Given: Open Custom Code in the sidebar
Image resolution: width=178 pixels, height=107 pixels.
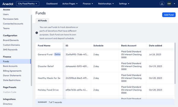Looking at the screenshot, I should [10, 92].
